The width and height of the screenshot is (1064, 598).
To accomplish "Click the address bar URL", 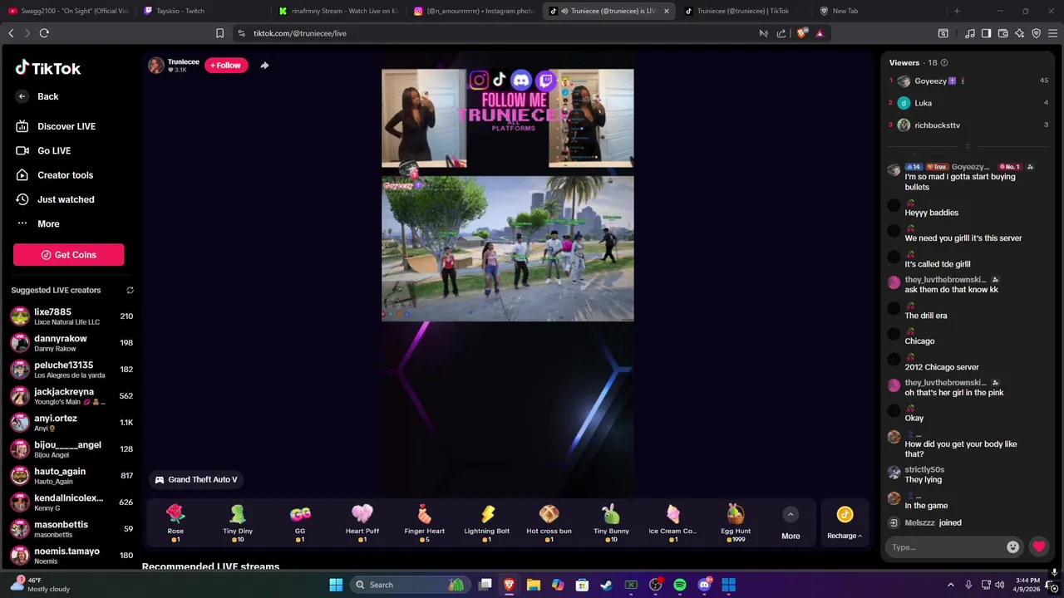I will coord(300,33).
